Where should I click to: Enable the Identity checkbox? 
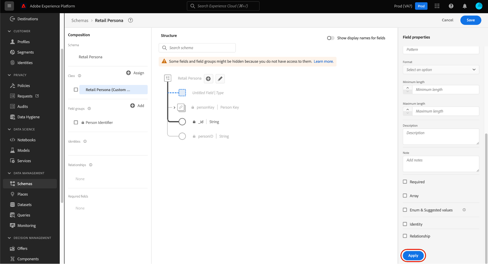(405, 224)
